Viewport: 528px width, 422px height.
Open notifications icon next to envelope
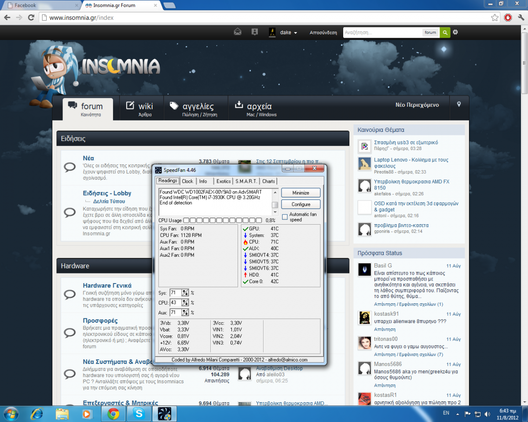pos(254,32)
